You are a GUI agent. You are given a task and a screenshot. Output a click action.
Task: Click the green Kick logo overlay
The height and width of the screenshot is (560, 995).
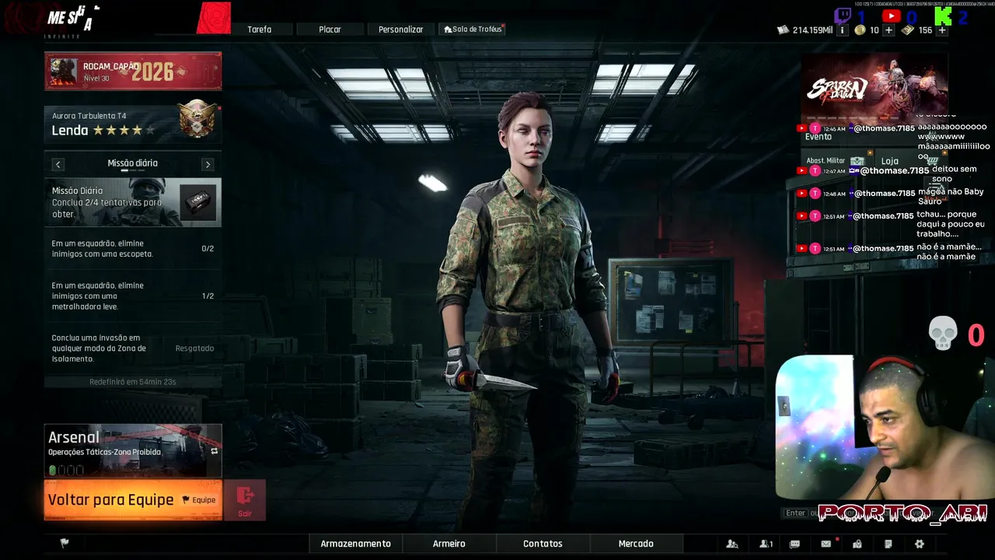[944, 16]
